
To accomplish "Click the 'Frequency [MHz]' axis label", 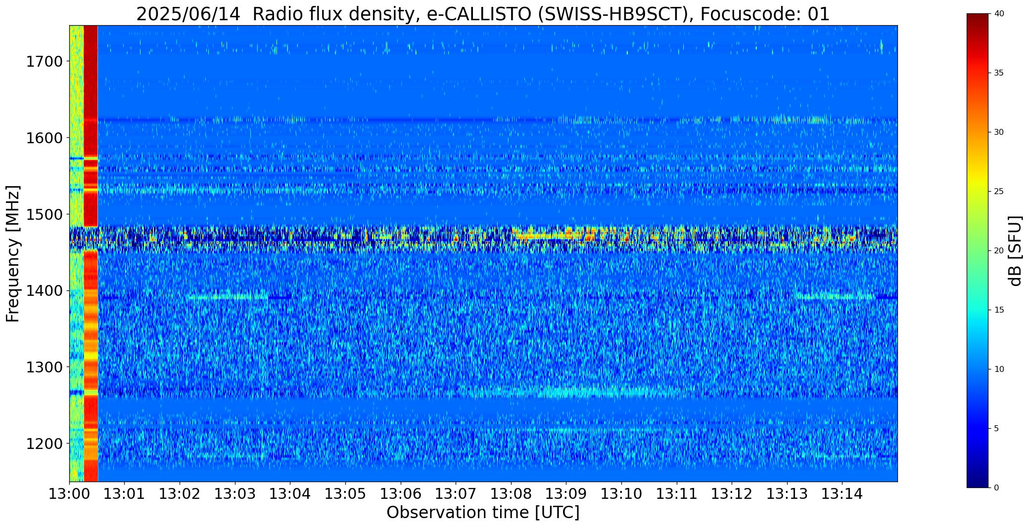I will tap(13, 254).
